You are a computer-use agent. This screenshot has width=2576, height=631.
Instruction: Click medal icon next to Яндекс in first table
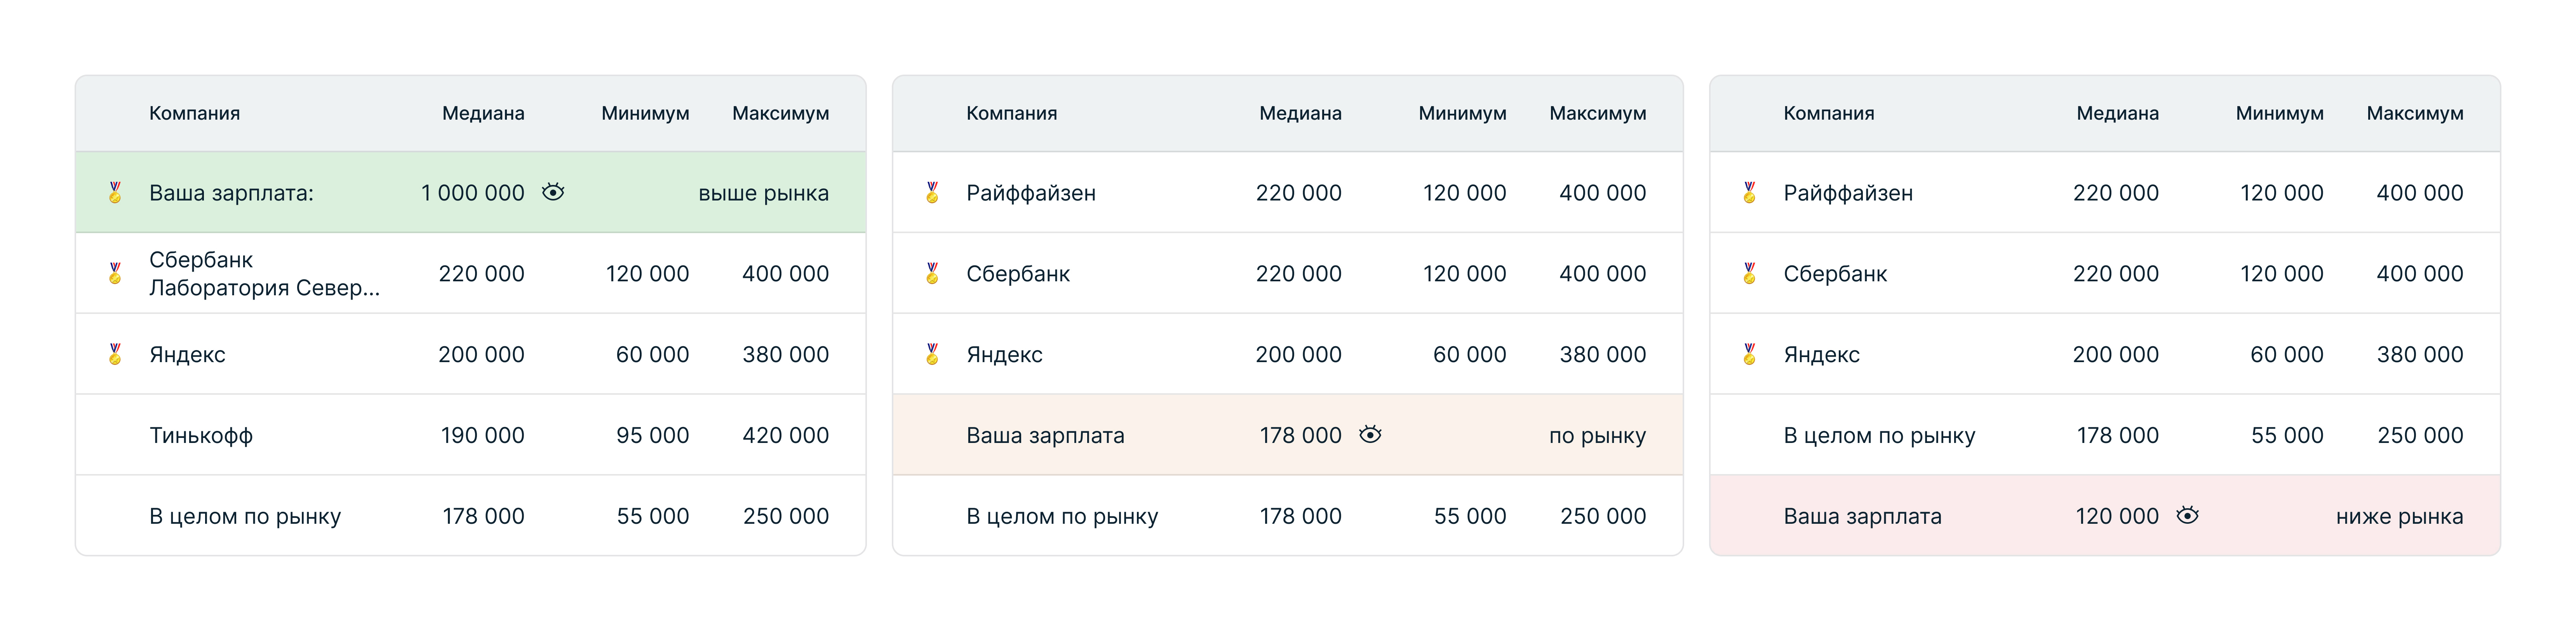[x=115, y=354]
